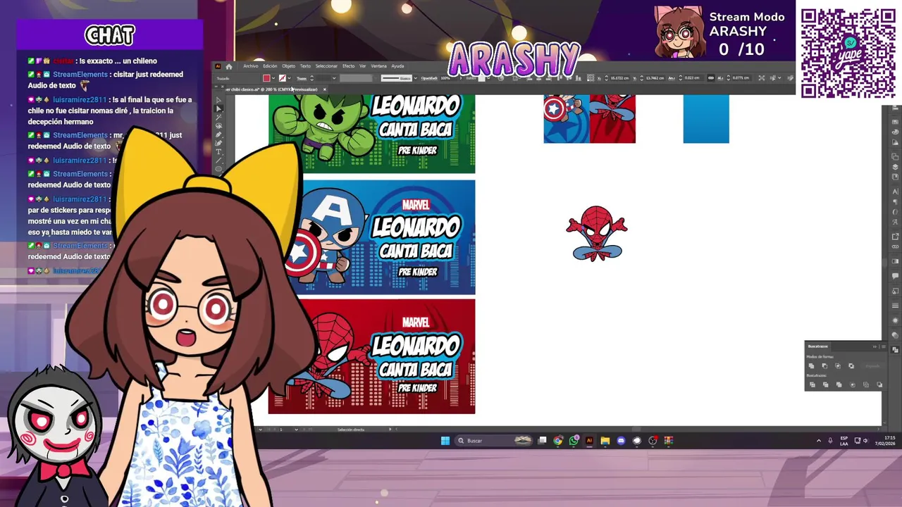
Task: Show hidden system tray icons chevron
Action: pyautogui.click(x=818, y=441)
